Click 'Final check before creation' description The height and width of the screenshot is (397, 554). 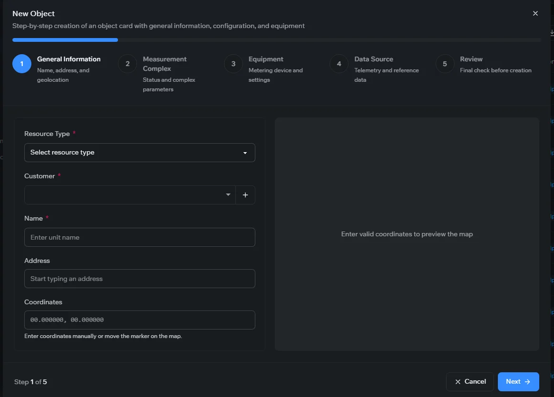496,70
